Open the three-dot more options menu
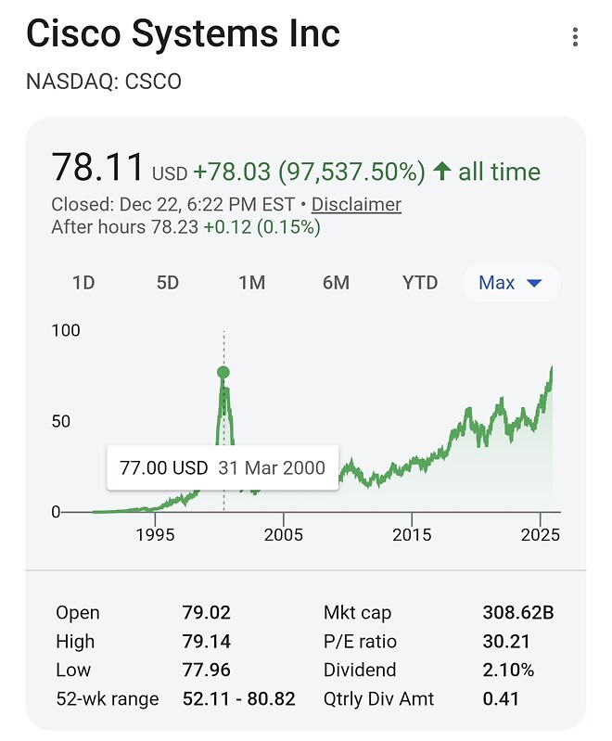The height and width of the screenshot is (741, 612). pyautogui.click(x=576, y=37)
